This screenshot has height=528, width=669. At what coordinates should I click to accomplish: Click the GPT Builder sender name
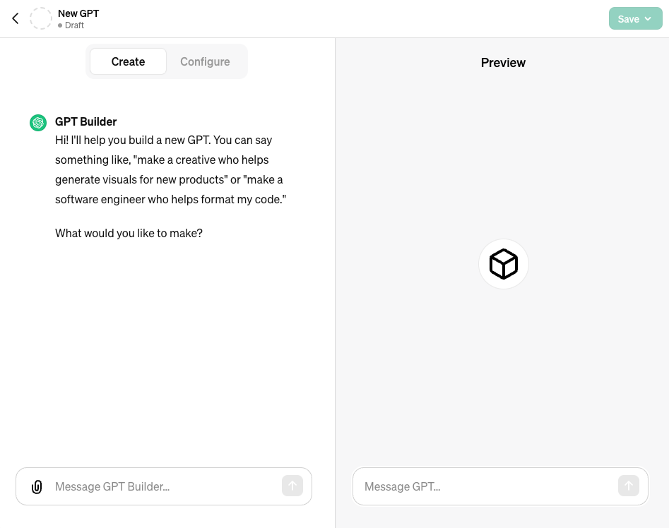[x=86, y=121]
